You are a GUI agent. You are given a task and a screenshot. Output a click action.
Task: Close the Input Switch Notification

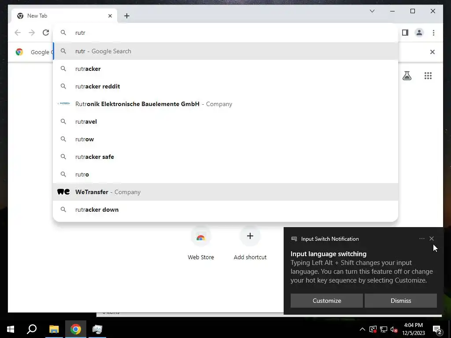[x=432, y=239]
